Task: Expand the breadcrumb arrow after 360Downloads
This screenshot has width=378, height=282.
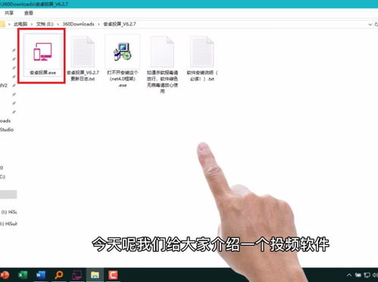Action: 98,24
